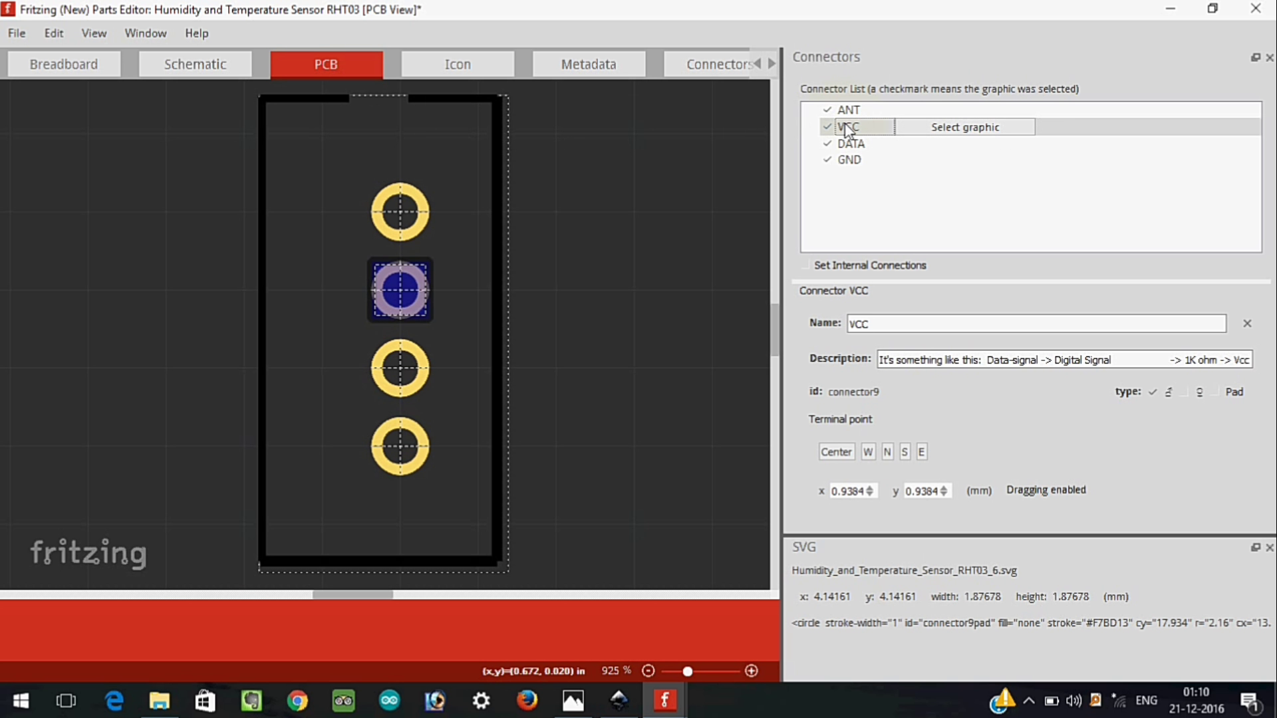Click the Select graphic button
Image resolution: width=1277 pixels, height=718 pixels.
pos(965,127)
